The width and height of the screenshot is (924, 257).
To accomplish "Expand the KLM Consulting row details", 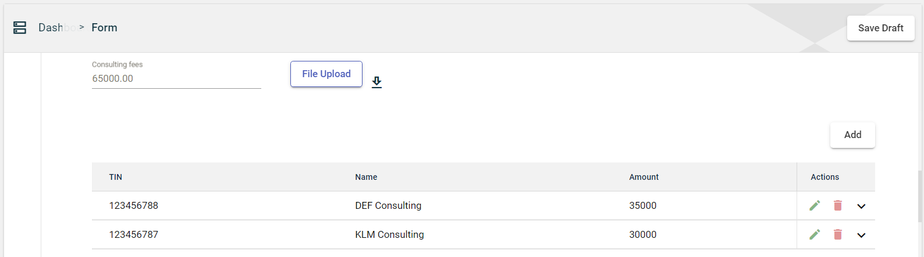I will pyautogui.click(x=861, y=235).
